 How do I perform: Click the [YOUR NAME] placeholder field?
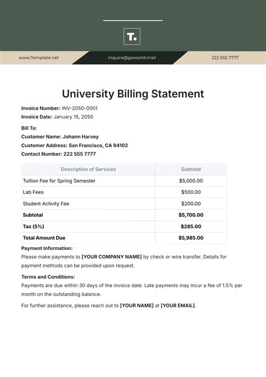point(136,306)
